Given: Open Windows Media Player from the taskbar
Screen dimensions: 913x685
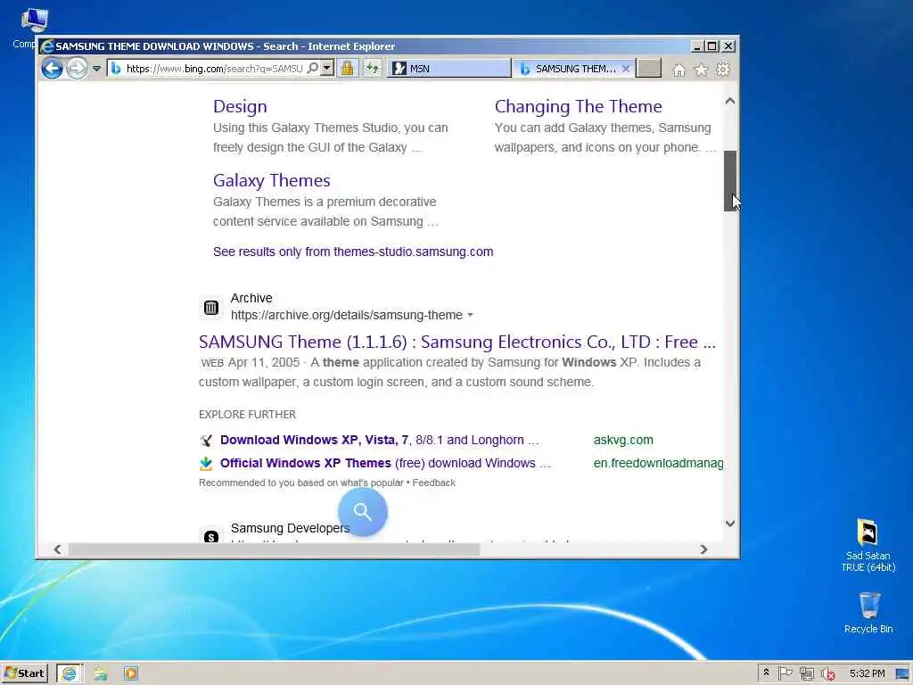Looking at the screenshot, I should 131,674.
